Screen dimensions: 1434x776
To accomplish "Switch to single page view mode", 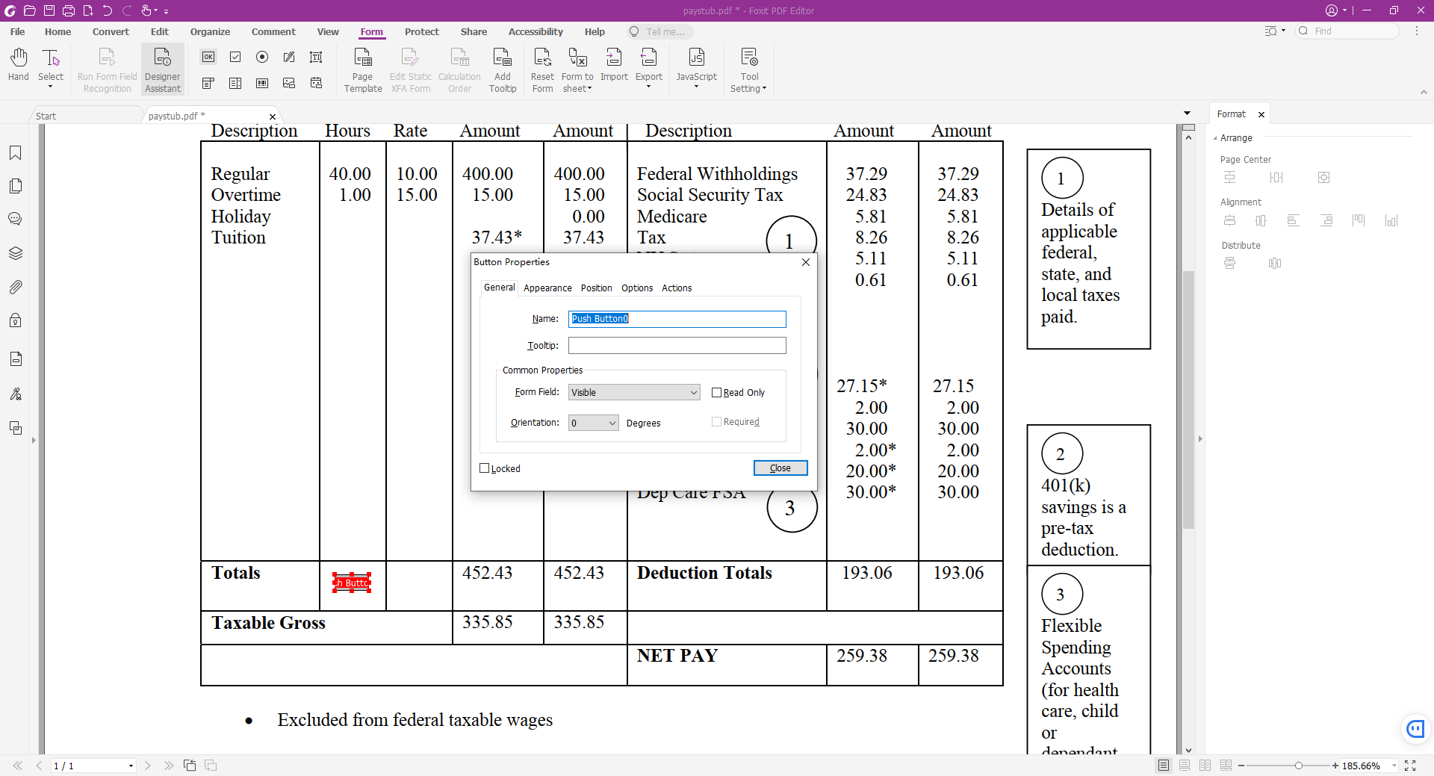I will tap(1164, 766).
